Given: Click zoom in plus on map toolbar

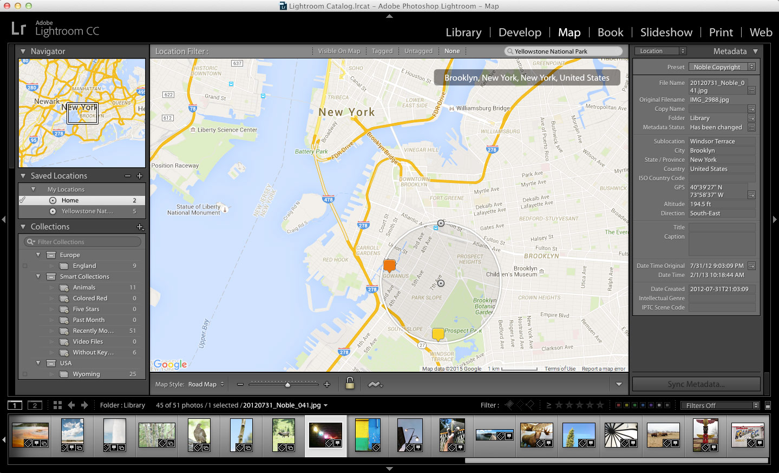Looking at the screenshot, I should coord(327,384).
